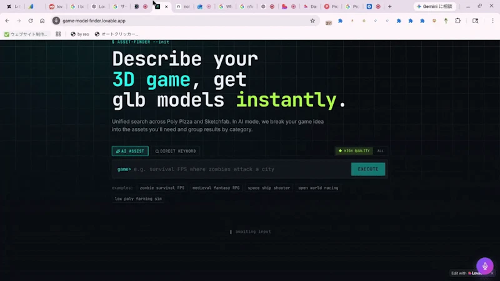500x281 pixels.
Task: Click the browser forward arrow
Action: pos(19,21)
